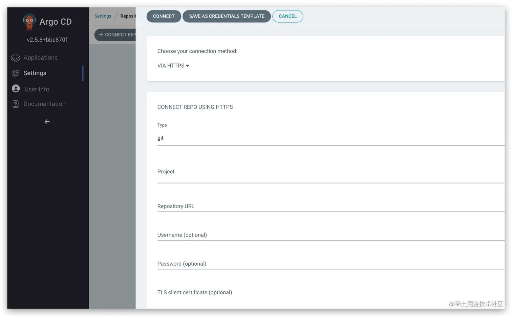Click the User Info avatar icon

pyautogui.click(x=16, y=89)
